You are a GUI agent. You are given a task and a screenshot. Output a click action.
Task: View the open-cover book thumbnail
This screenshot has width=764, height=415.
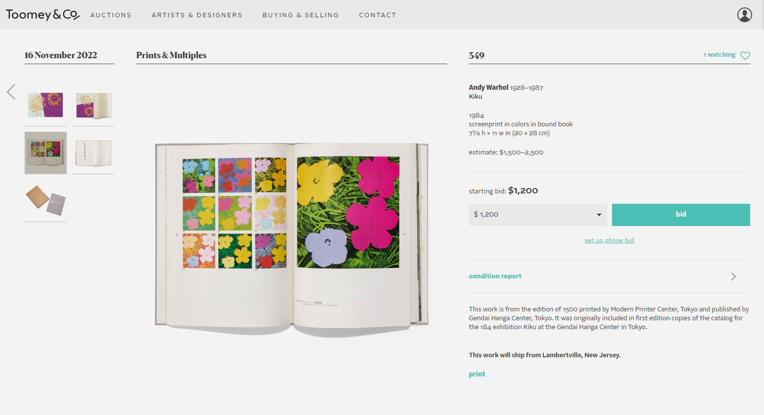pos(93,105)
